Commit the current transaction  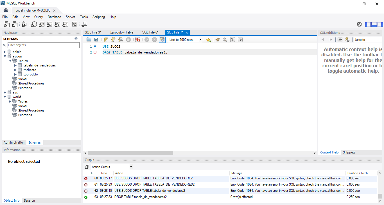click(147, 40)
